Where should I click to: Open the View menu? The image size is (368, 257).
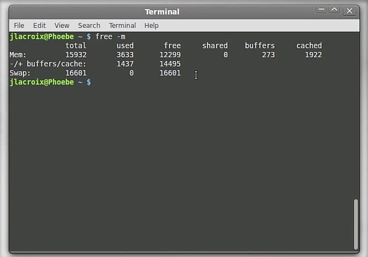click(62, 25)
